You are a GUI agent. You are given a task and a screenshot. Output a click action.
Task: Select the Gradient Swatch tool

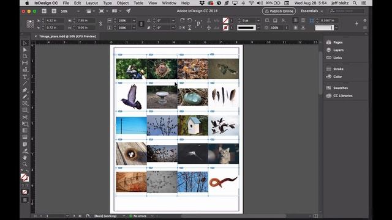[x=24, y=130]
